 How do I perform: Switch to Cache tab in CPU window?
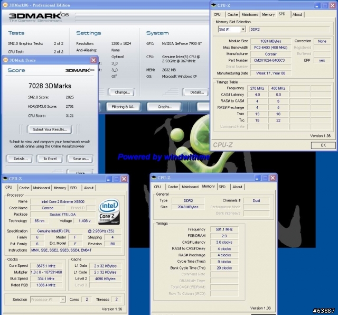pos(24,188)
